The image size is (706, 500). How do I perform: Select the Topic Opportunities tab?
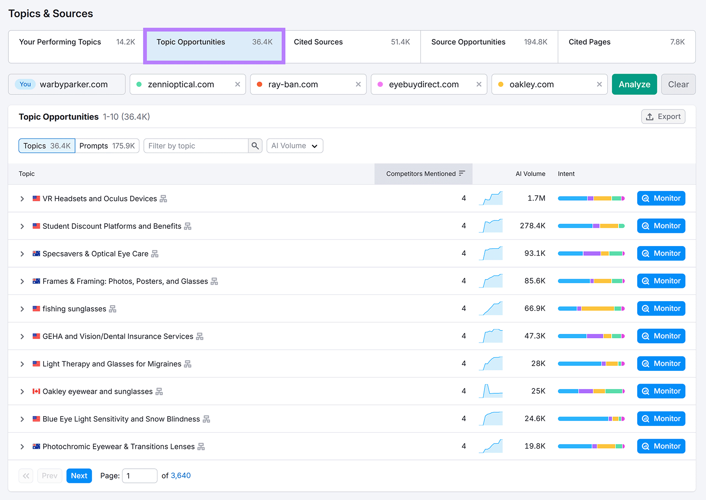point(214,46)
